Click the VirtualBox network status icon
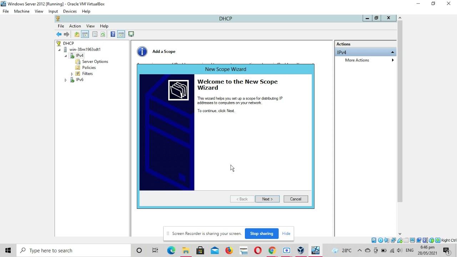Image resolution: width=457 pixels, height=257 pixels. (393, 240)
